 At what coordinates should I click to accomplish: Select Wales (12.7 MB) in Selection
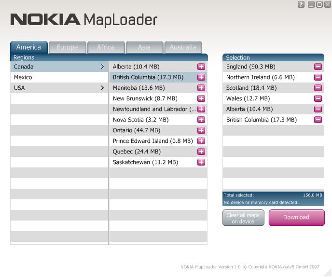coord(273,98)
